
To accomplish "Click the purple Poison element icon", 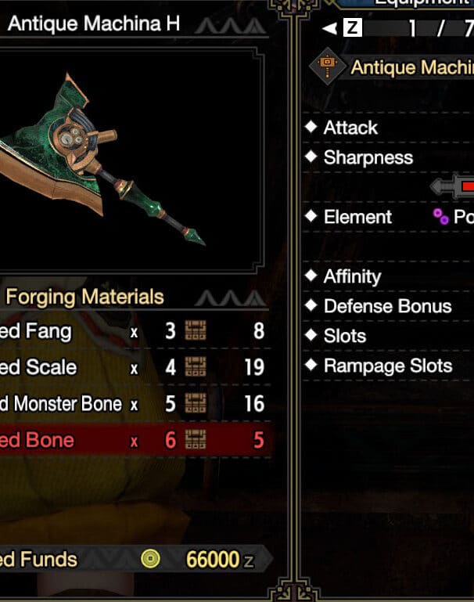I will pos(440,217).
